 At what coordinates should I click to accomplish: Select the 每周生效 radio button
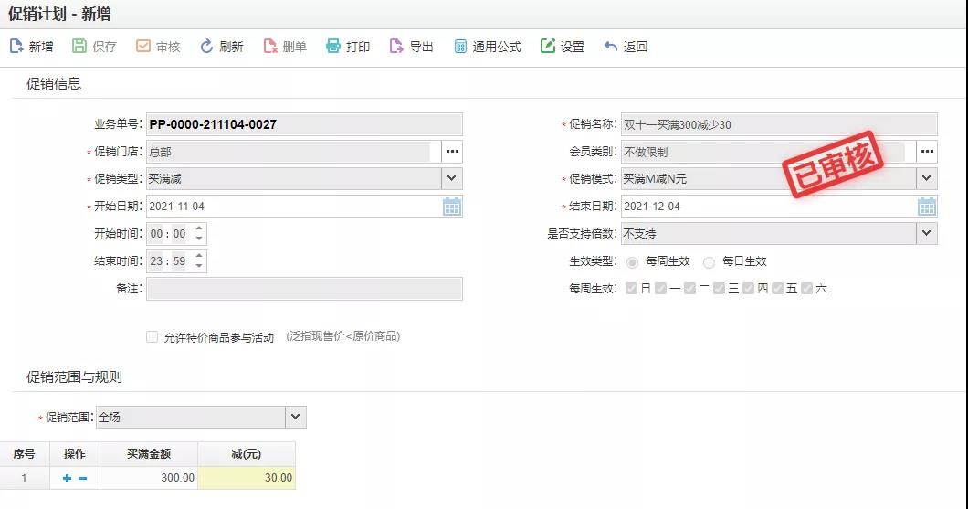[632, 261]
